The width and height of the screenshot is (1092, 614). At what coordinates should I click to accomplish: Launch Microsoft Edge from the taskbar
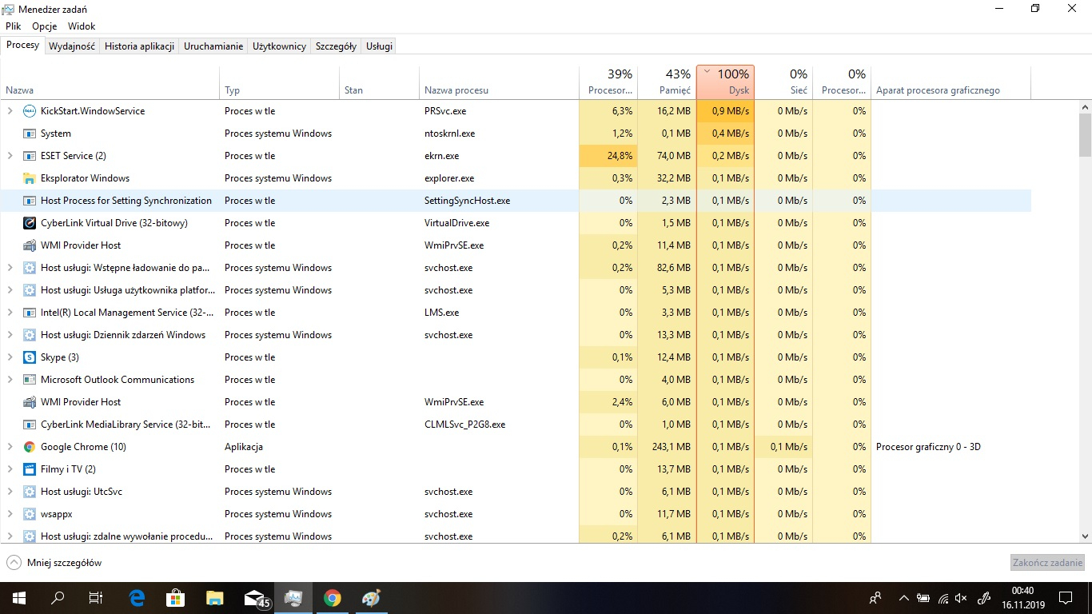(x=137, y=598)
